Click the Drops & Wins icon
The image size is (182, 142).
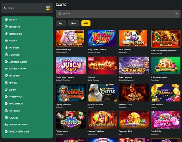pyautogui.click(x=6, y=69)
